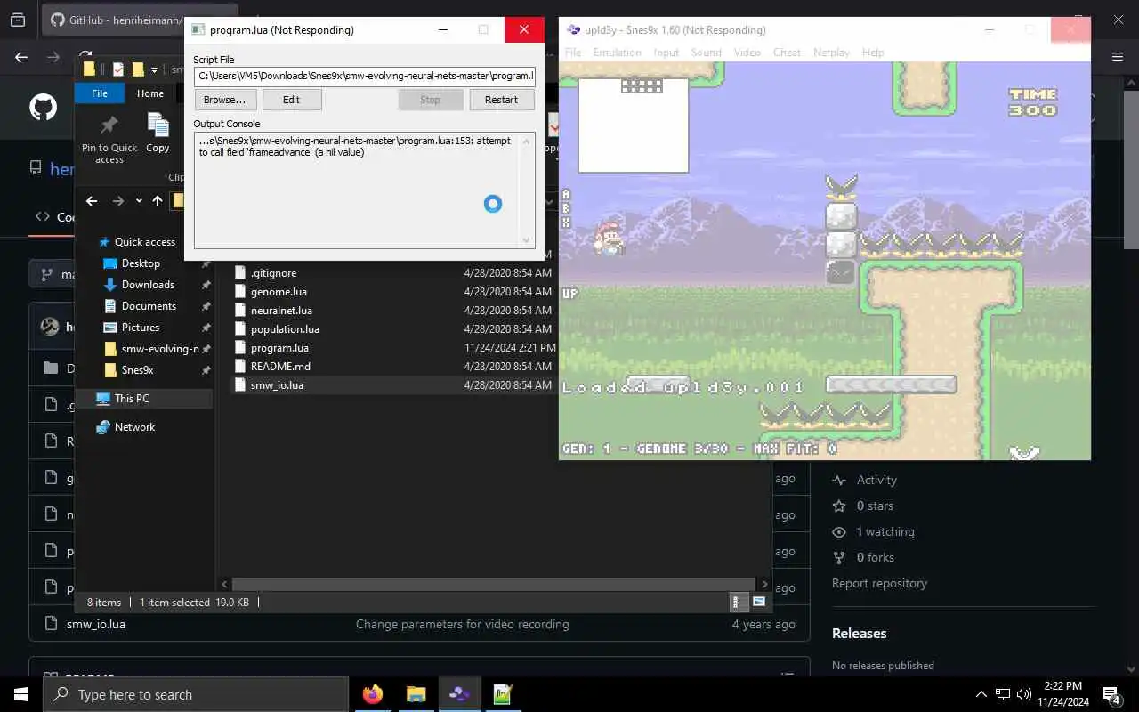Screen dimensions: 1139x712
Task: Click the Quick Access Toolbar dropdown arrow
Action: pos(155,69)
